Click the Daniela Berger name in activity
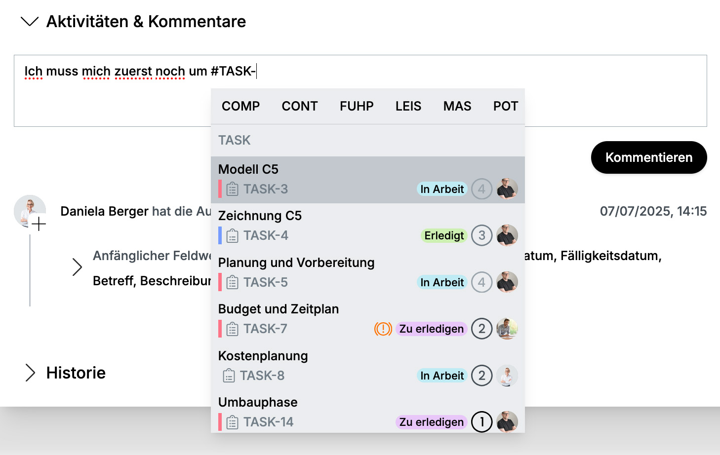The height and width of the screenshot is (455, 720). [104, 211]
